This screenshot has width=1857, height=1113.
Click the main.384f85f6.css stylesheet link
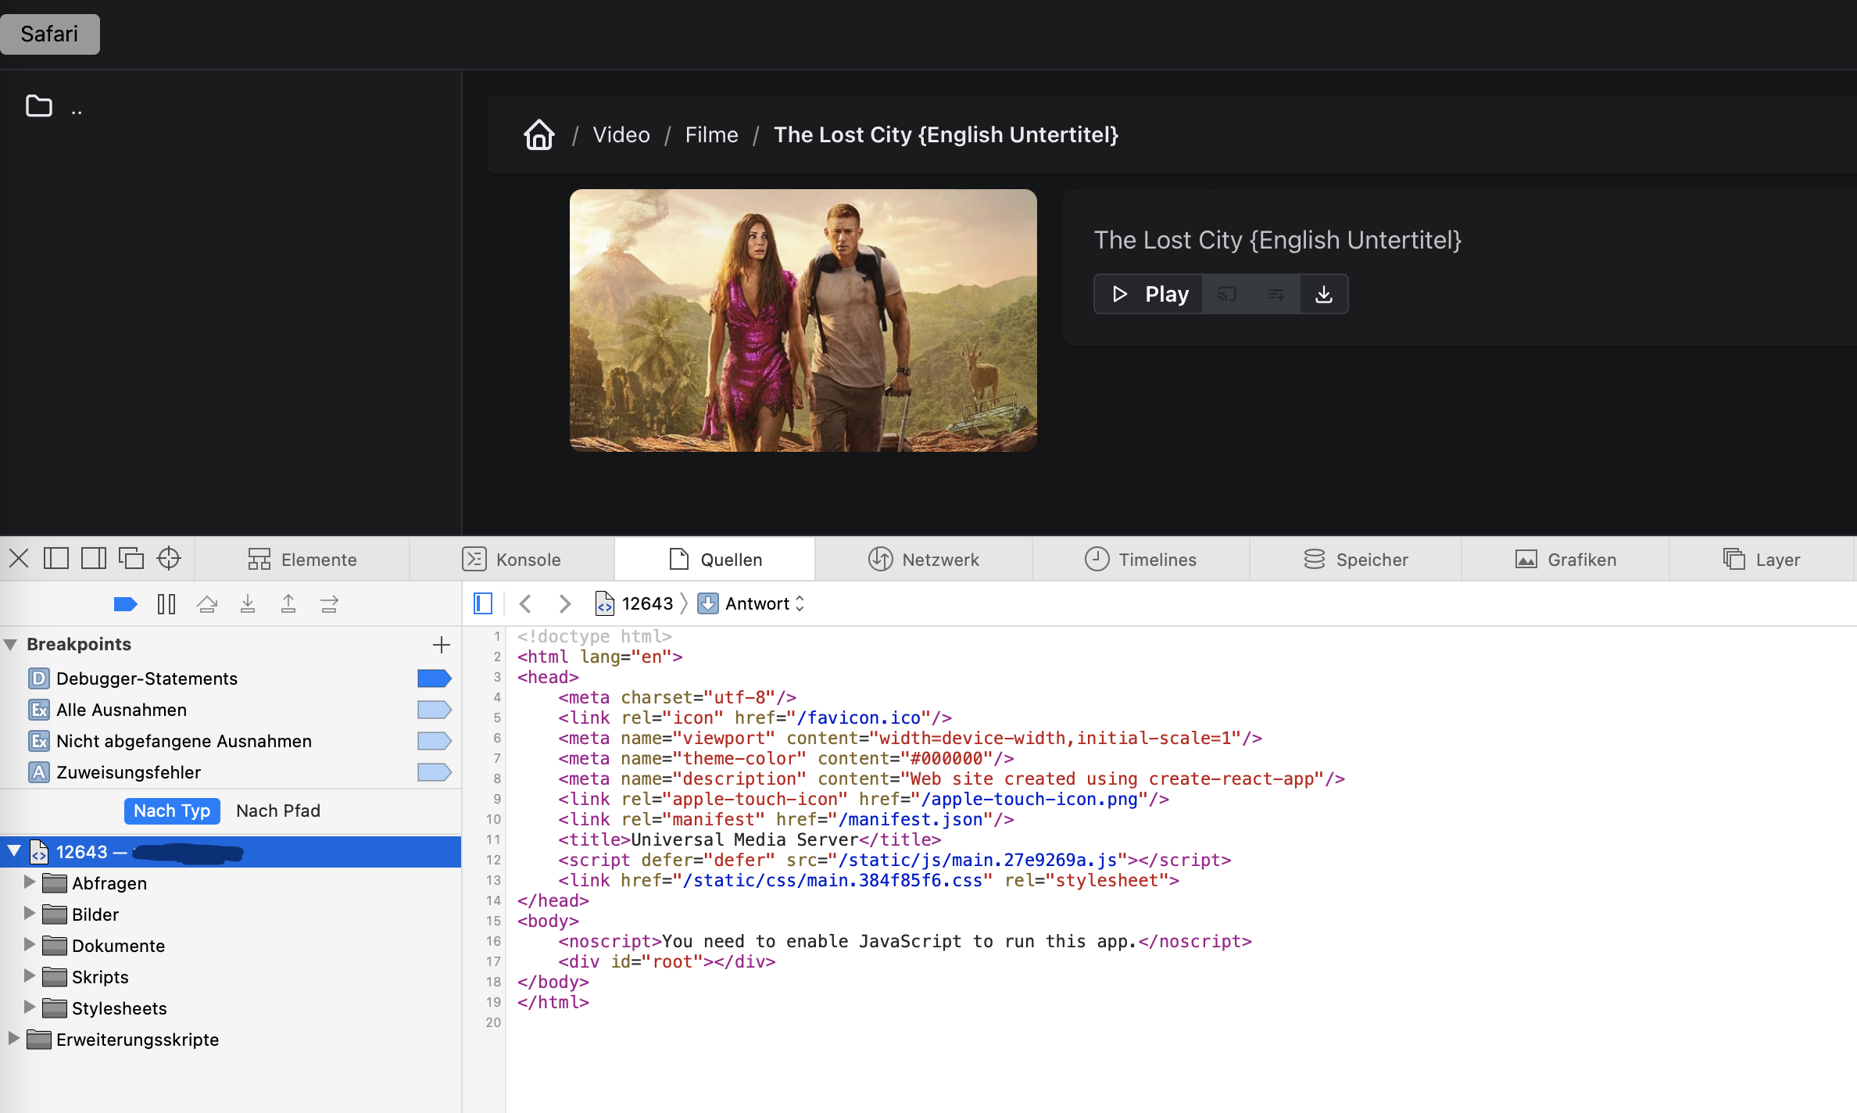tap(832, 880)
